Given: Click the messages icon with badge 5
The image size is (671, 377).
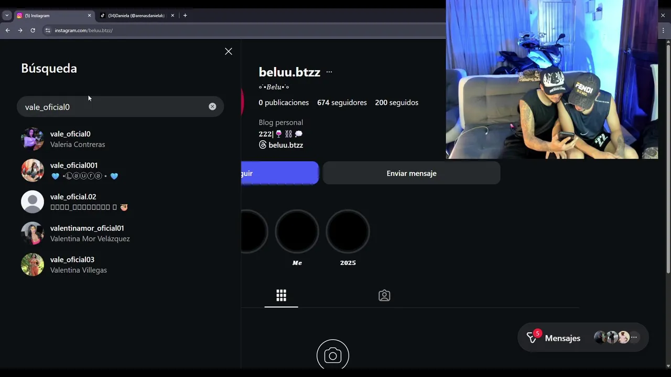Looking at the screenshot, I should point(532,338).
